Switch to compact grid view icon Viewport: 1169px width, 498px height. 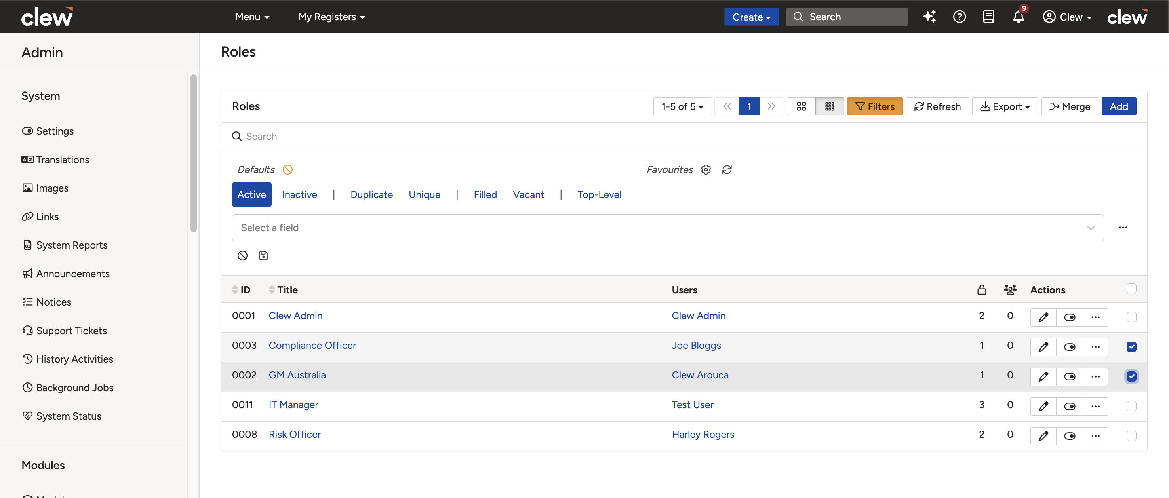coord(830,106)
